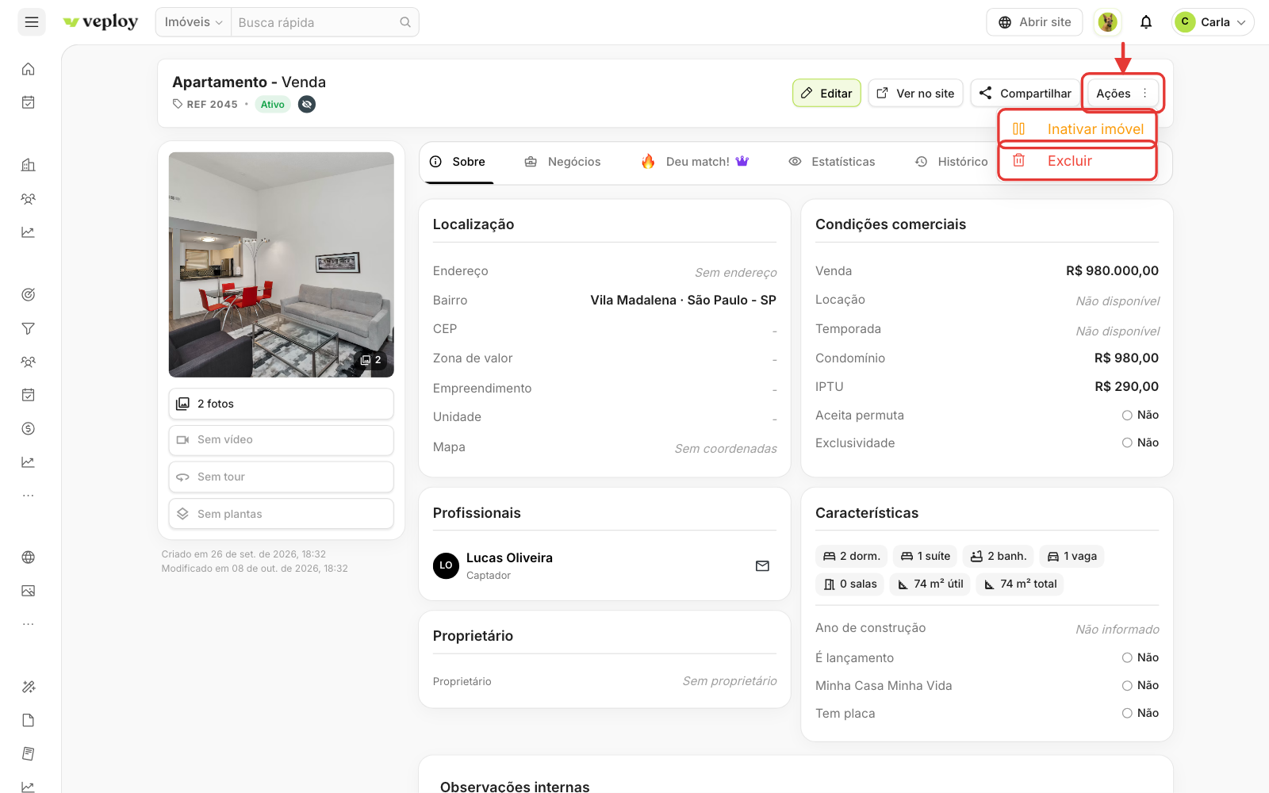Open the apartment photo thumbnail

point(281,265)
